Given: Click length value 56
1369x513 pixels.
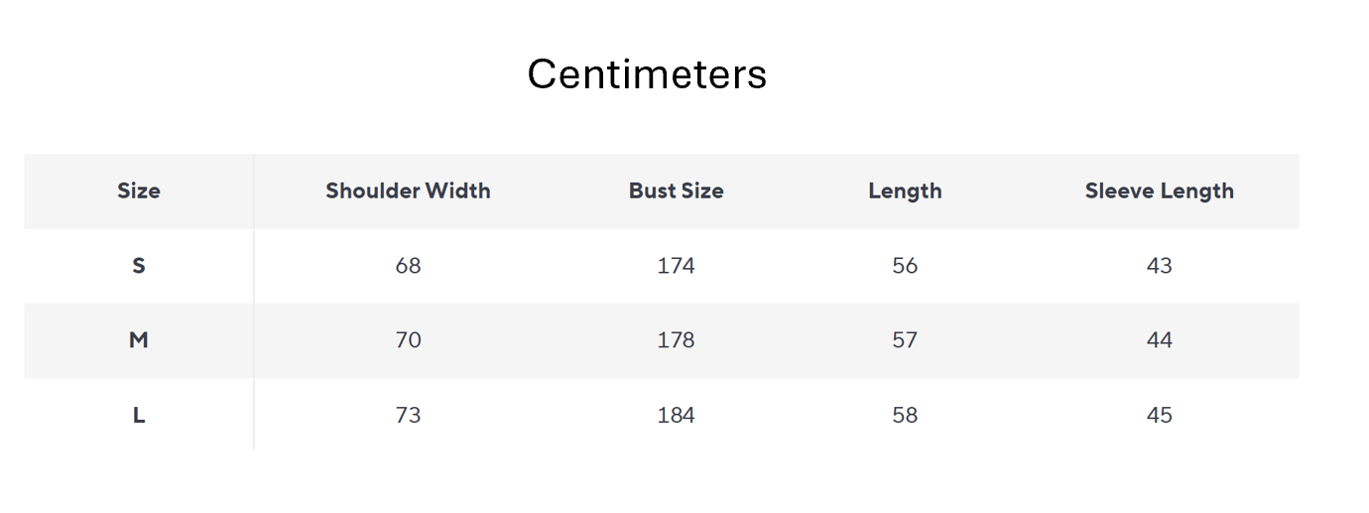Looking at the screenshot, I should click(x=905, y=266).
